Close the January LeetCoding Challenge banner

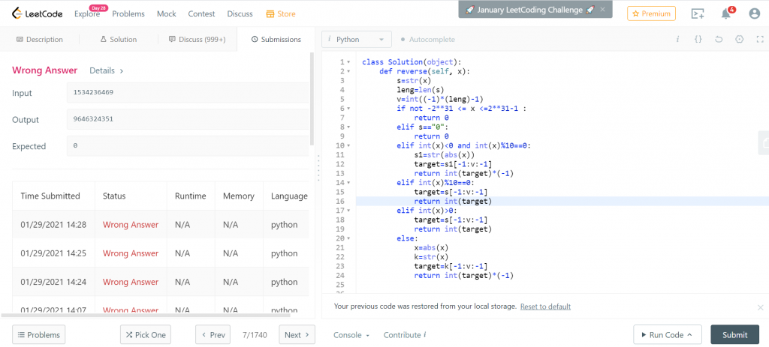603,9
